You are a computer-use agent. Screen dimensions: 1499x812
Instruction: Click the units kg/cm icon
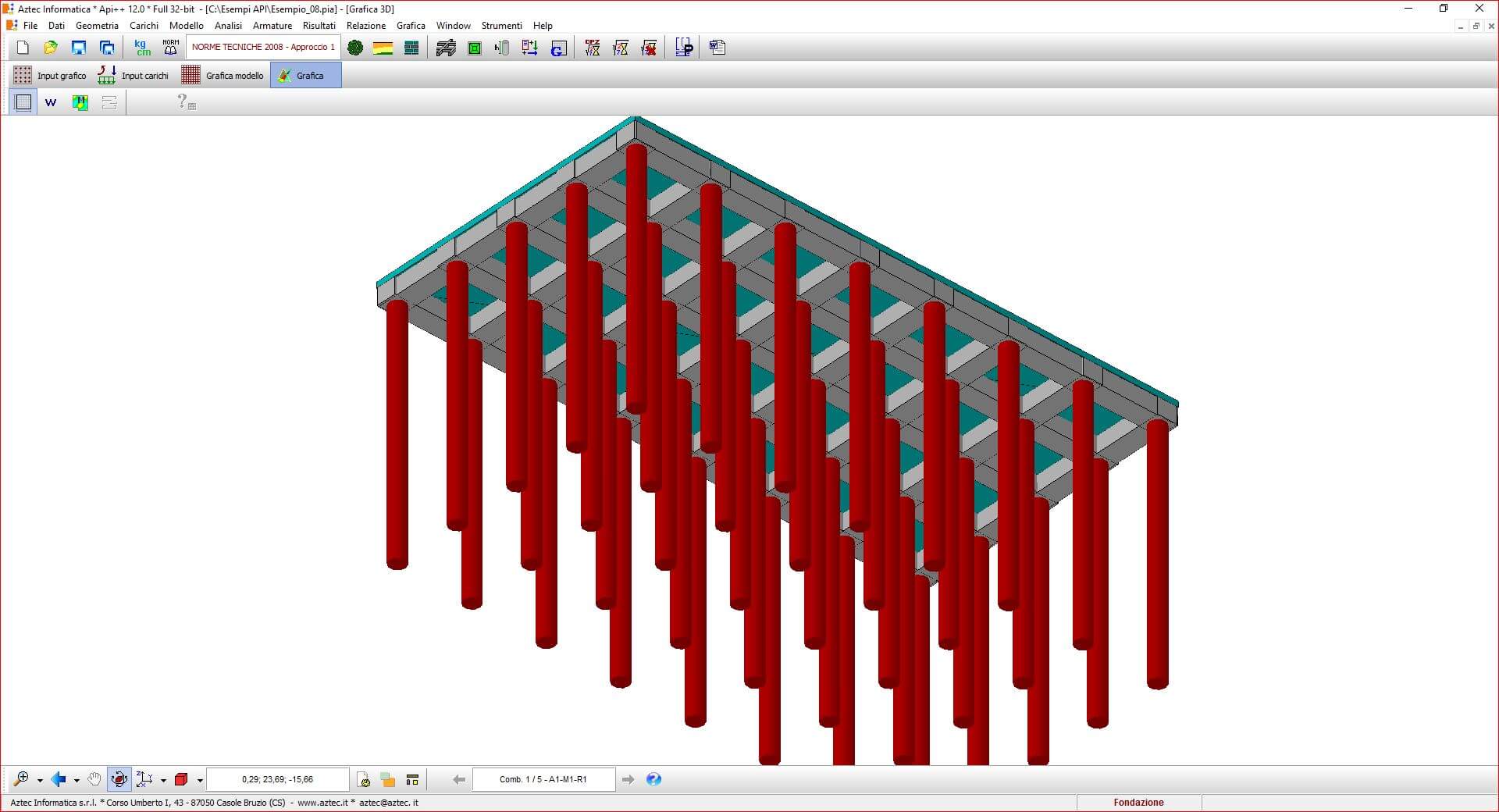[142, 48]
